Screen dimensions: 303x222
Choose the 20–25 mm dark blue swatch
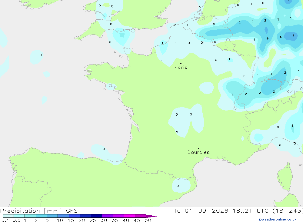coord(85,216)
